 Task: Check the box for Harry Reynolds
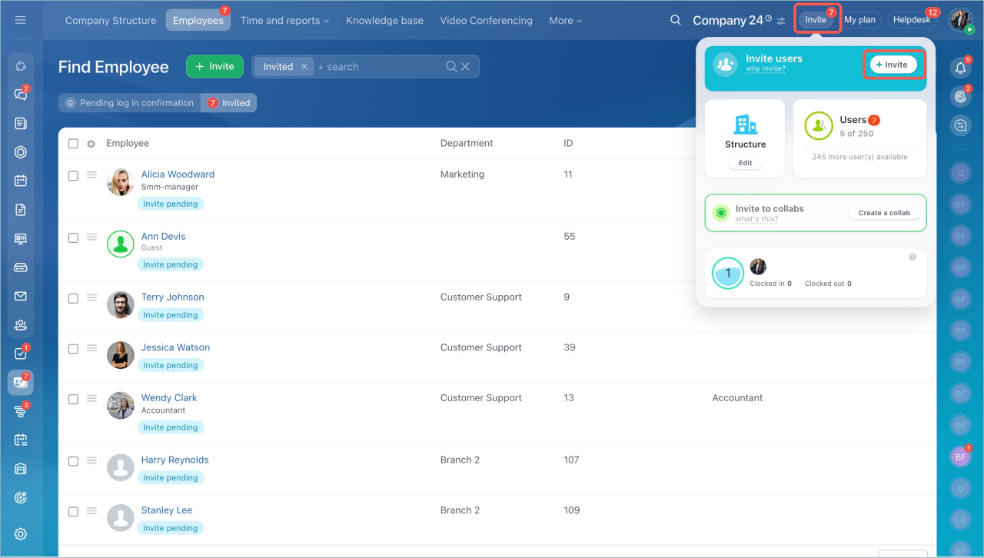point(73,461)
